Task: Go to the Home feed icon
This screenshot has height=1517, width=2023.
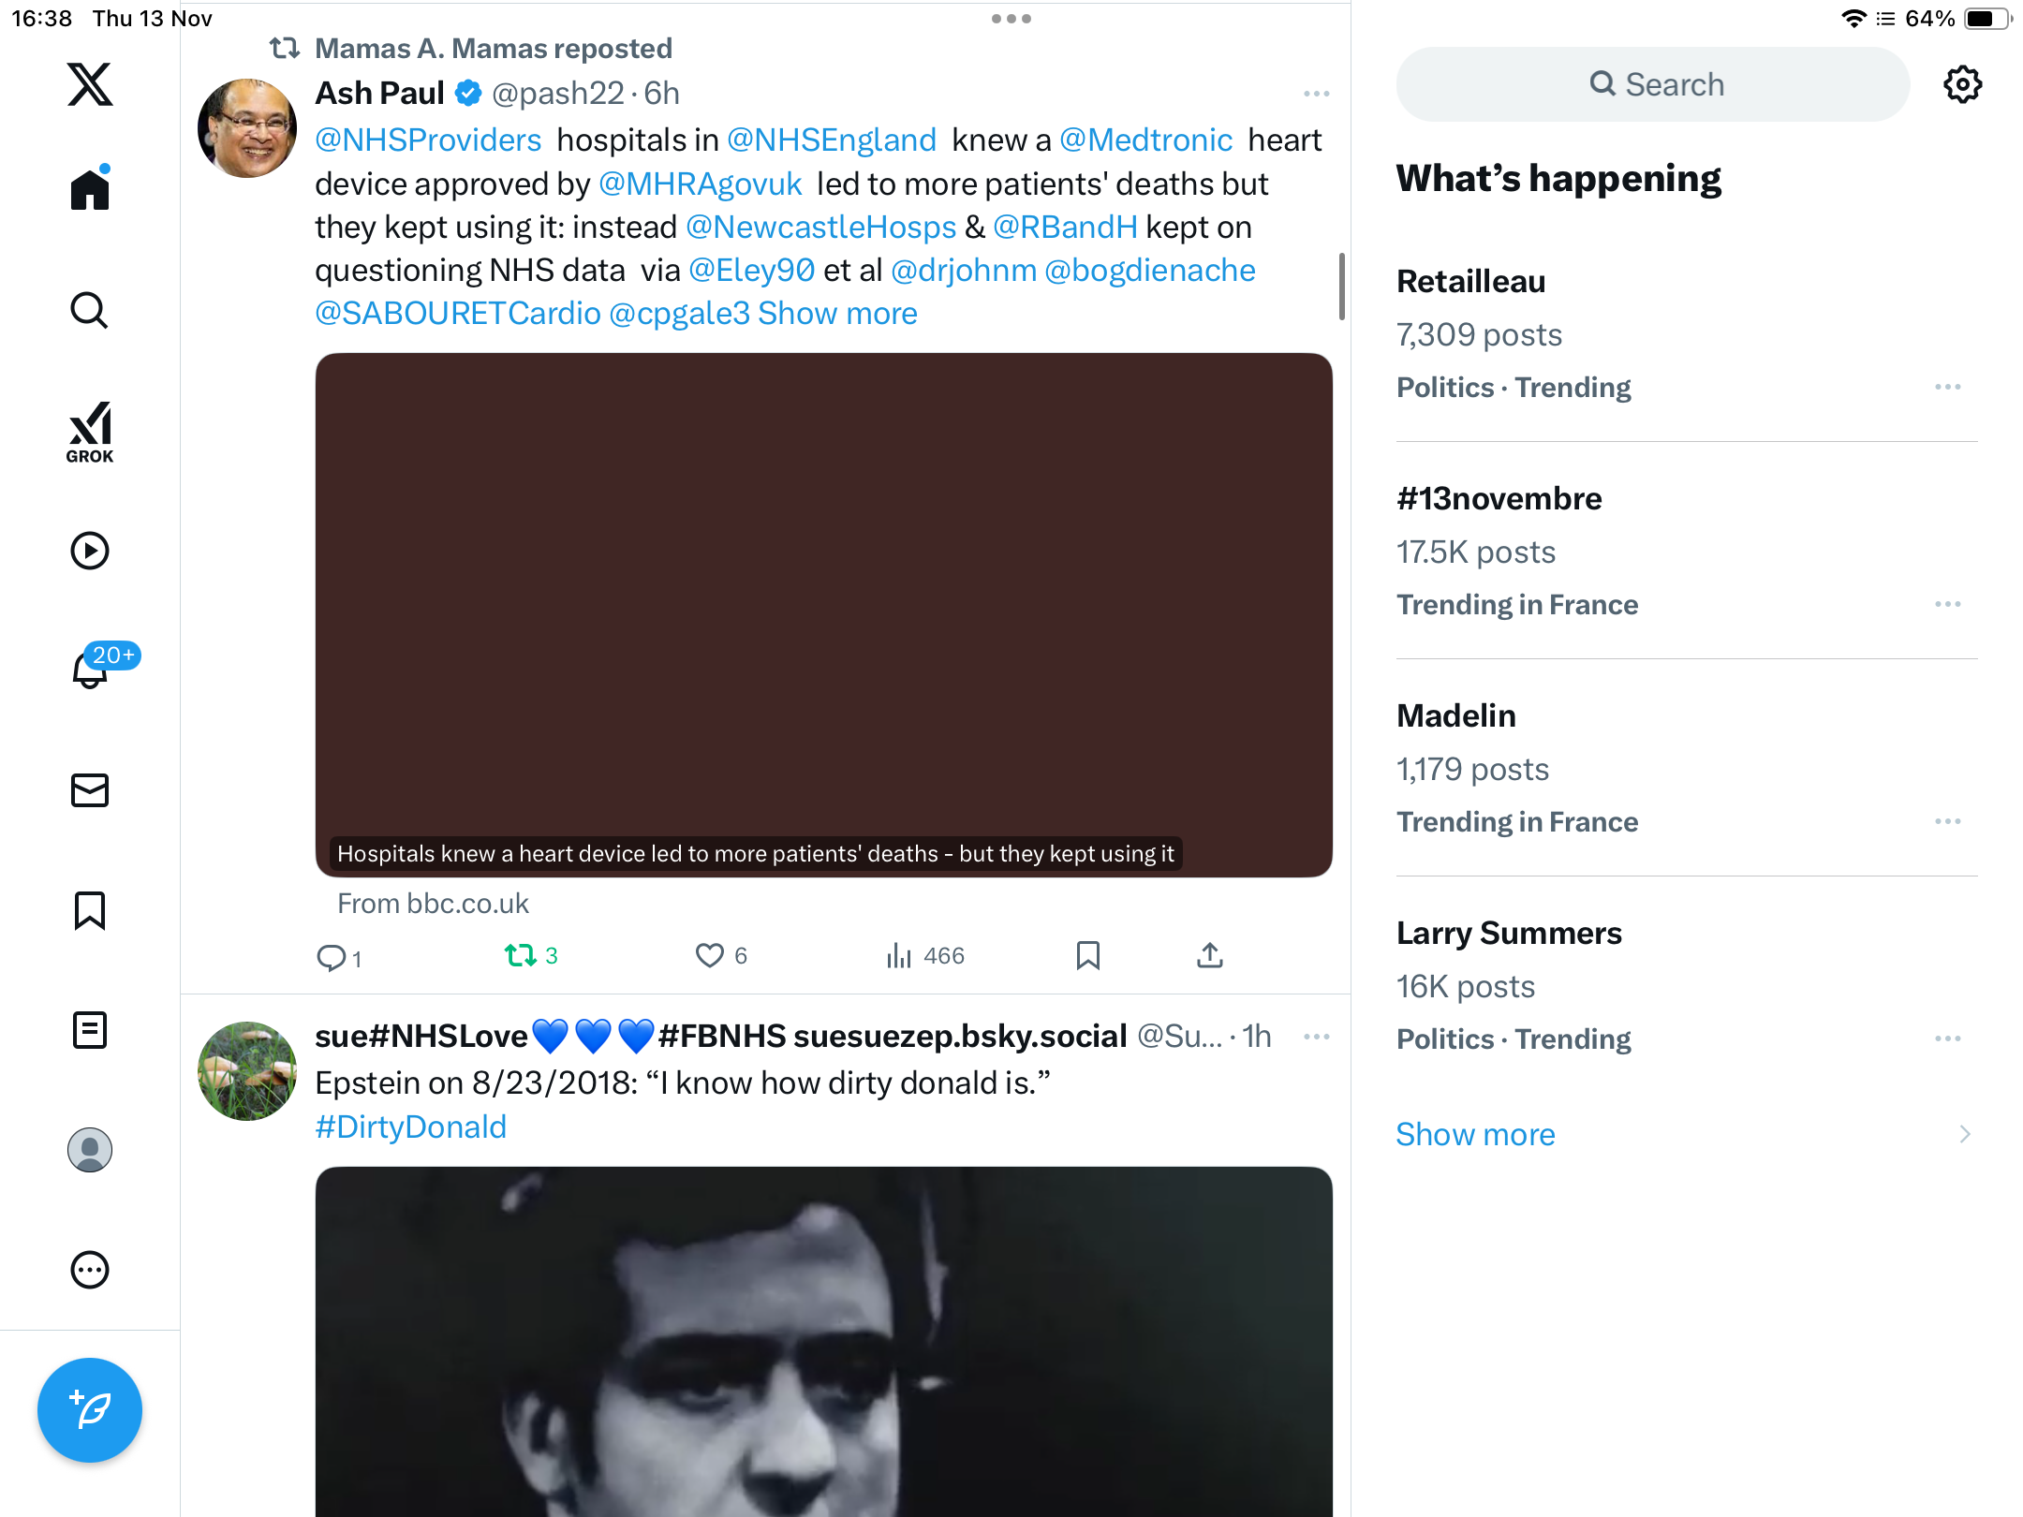Action: (90, 189)
